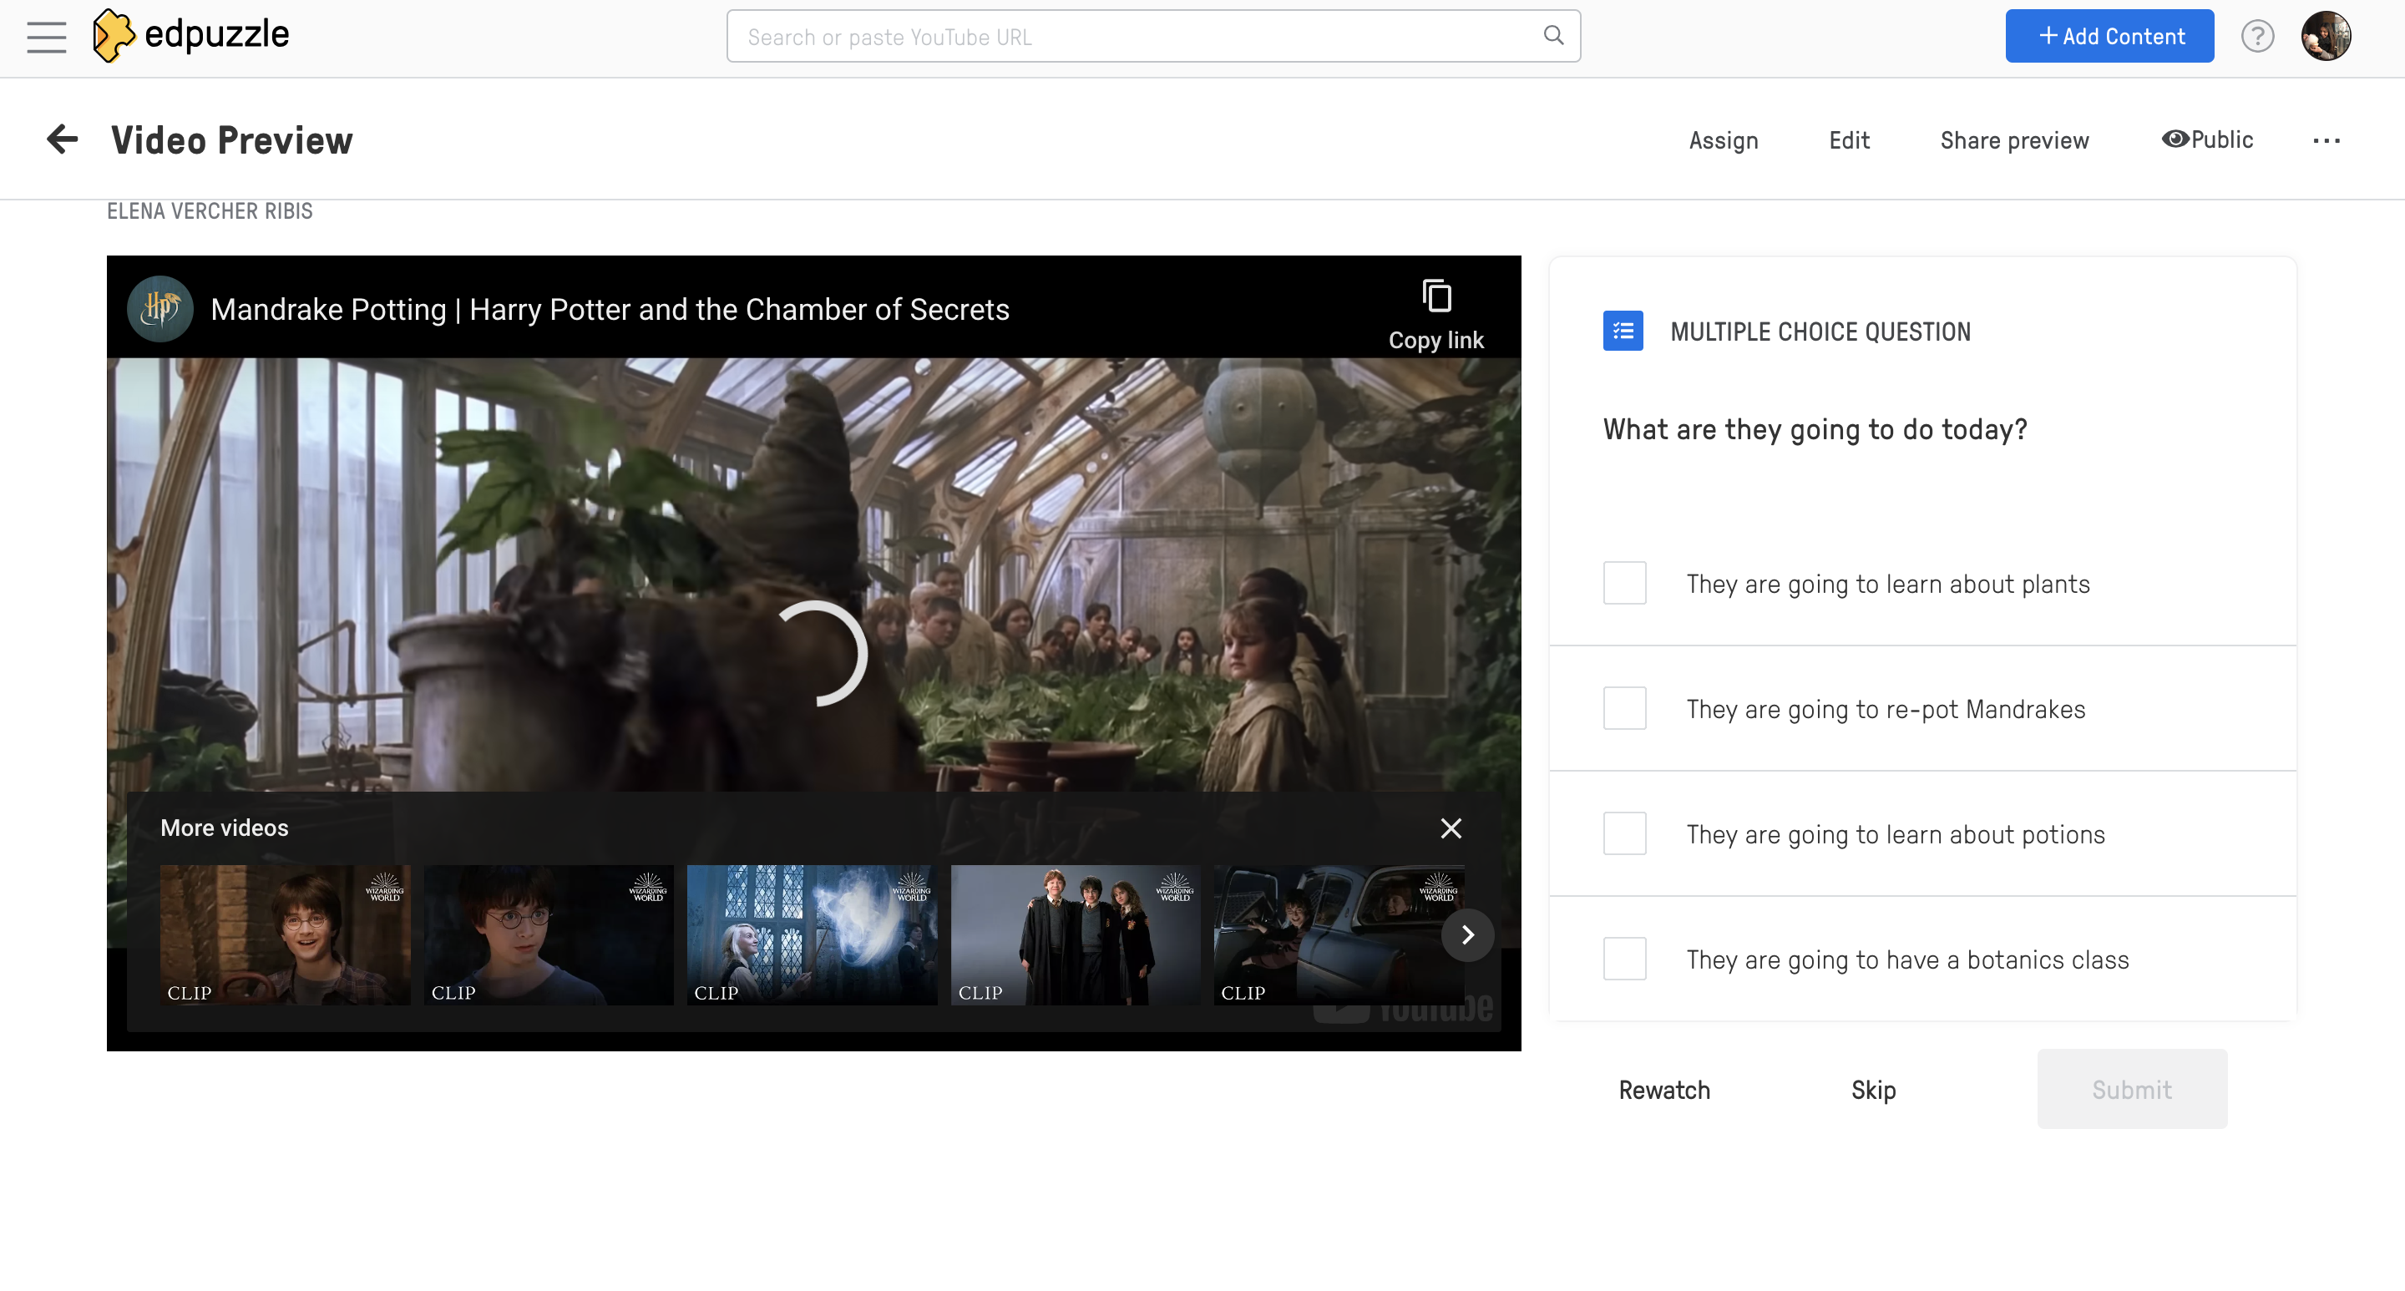
Task: Open the help question mark icon
Action: click(x=2256, y=37)
